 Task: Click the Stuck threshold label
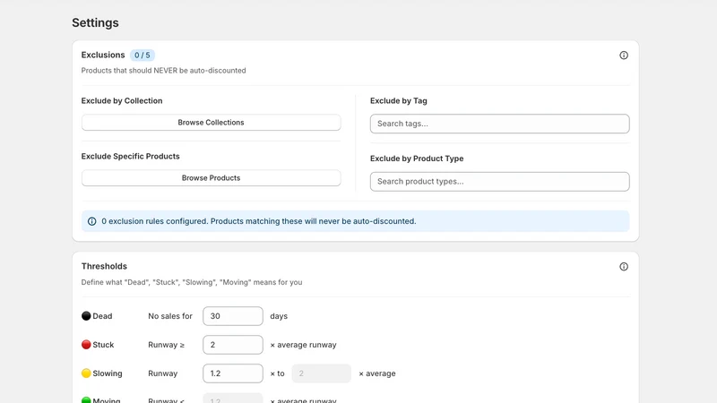click(103, 345)
